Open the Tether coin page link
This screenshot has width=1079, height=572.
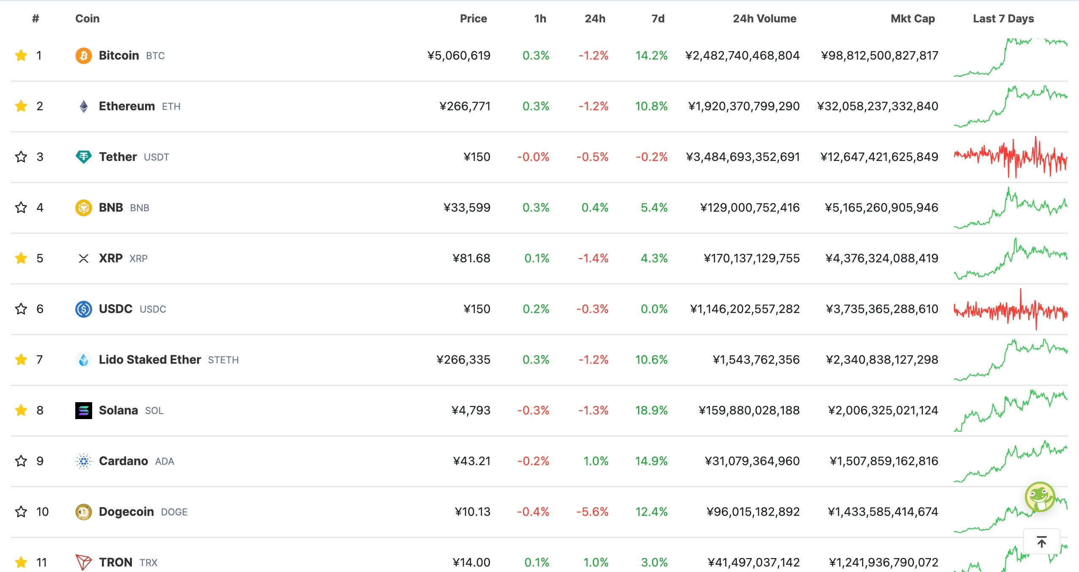118,157
